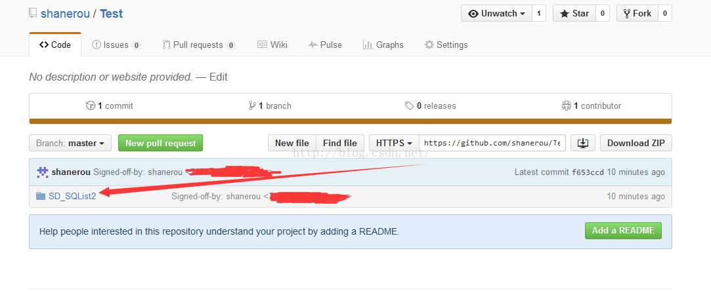Fork the Test repository
This screenshot has height=291, width=711.
click(637, 14)
